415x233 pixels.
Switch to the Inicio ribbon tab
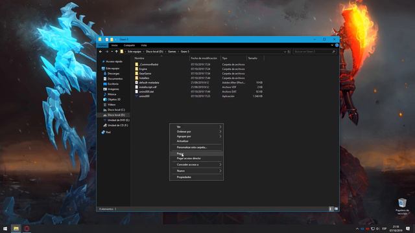(115, 45)
